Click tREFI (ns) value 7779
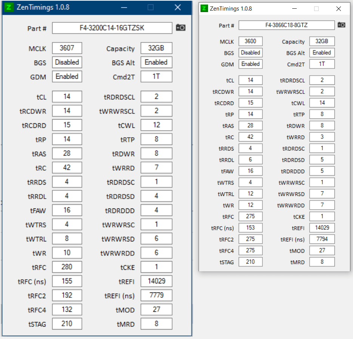Image resolution: width=353 pixels, height=339 pixels. click(x=156, y=295)
